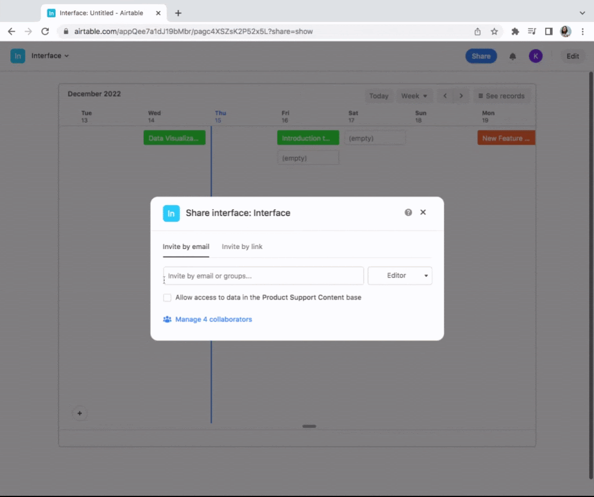Open the media control playlist icon
The image size is (594, 497).
click(x=532, y=31)
